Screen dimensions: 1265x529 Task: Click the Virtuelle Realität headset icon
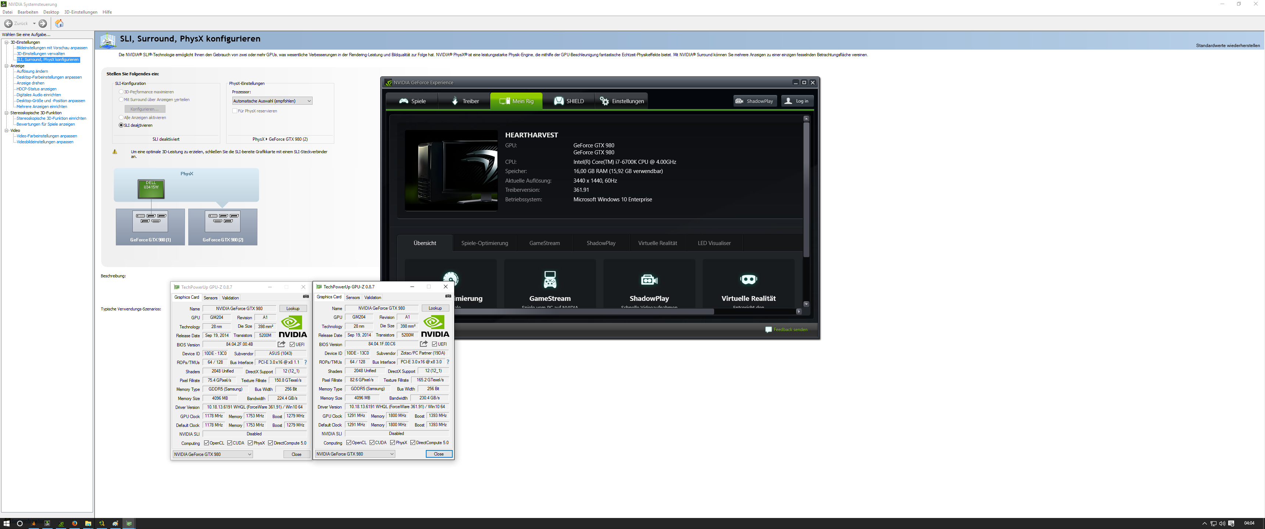coord(748,280)
